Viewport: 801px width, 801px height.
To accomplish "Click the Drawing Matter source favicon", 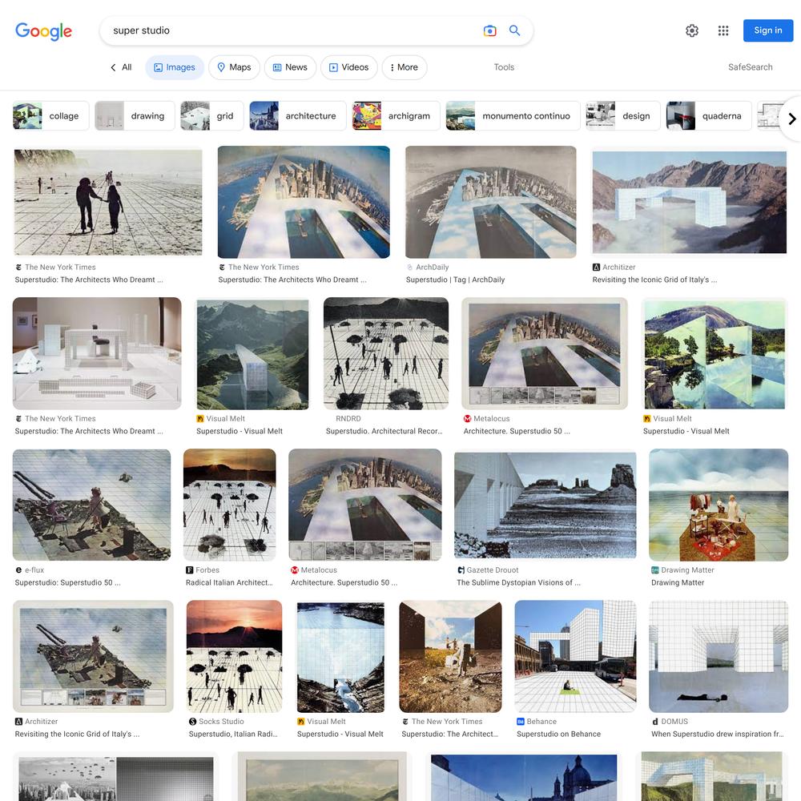I will pos(655,570).
